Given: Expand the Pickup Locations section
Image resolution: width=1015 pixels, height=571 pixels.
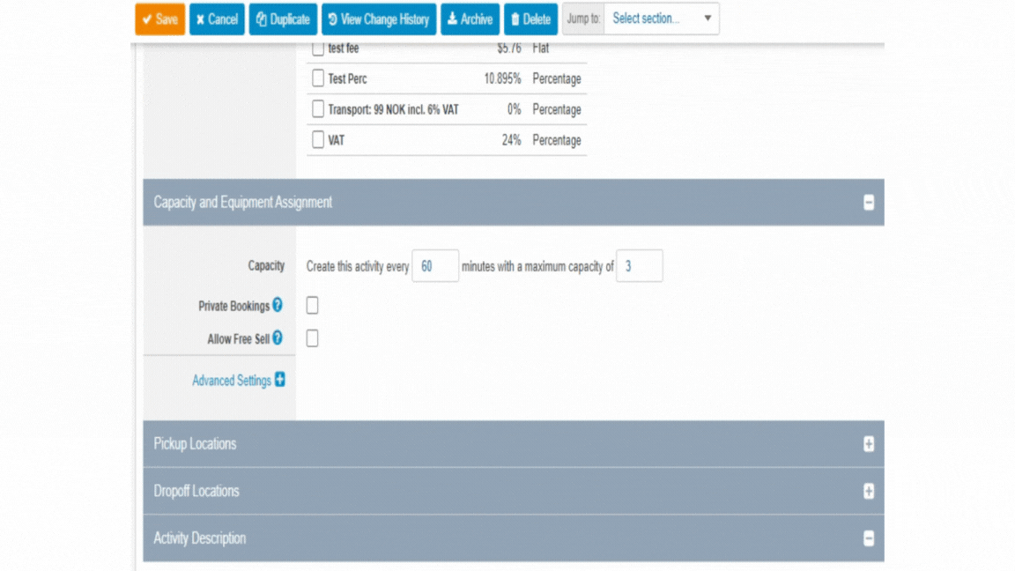Looking at the screenshot, I should click(x=869, y=444).
